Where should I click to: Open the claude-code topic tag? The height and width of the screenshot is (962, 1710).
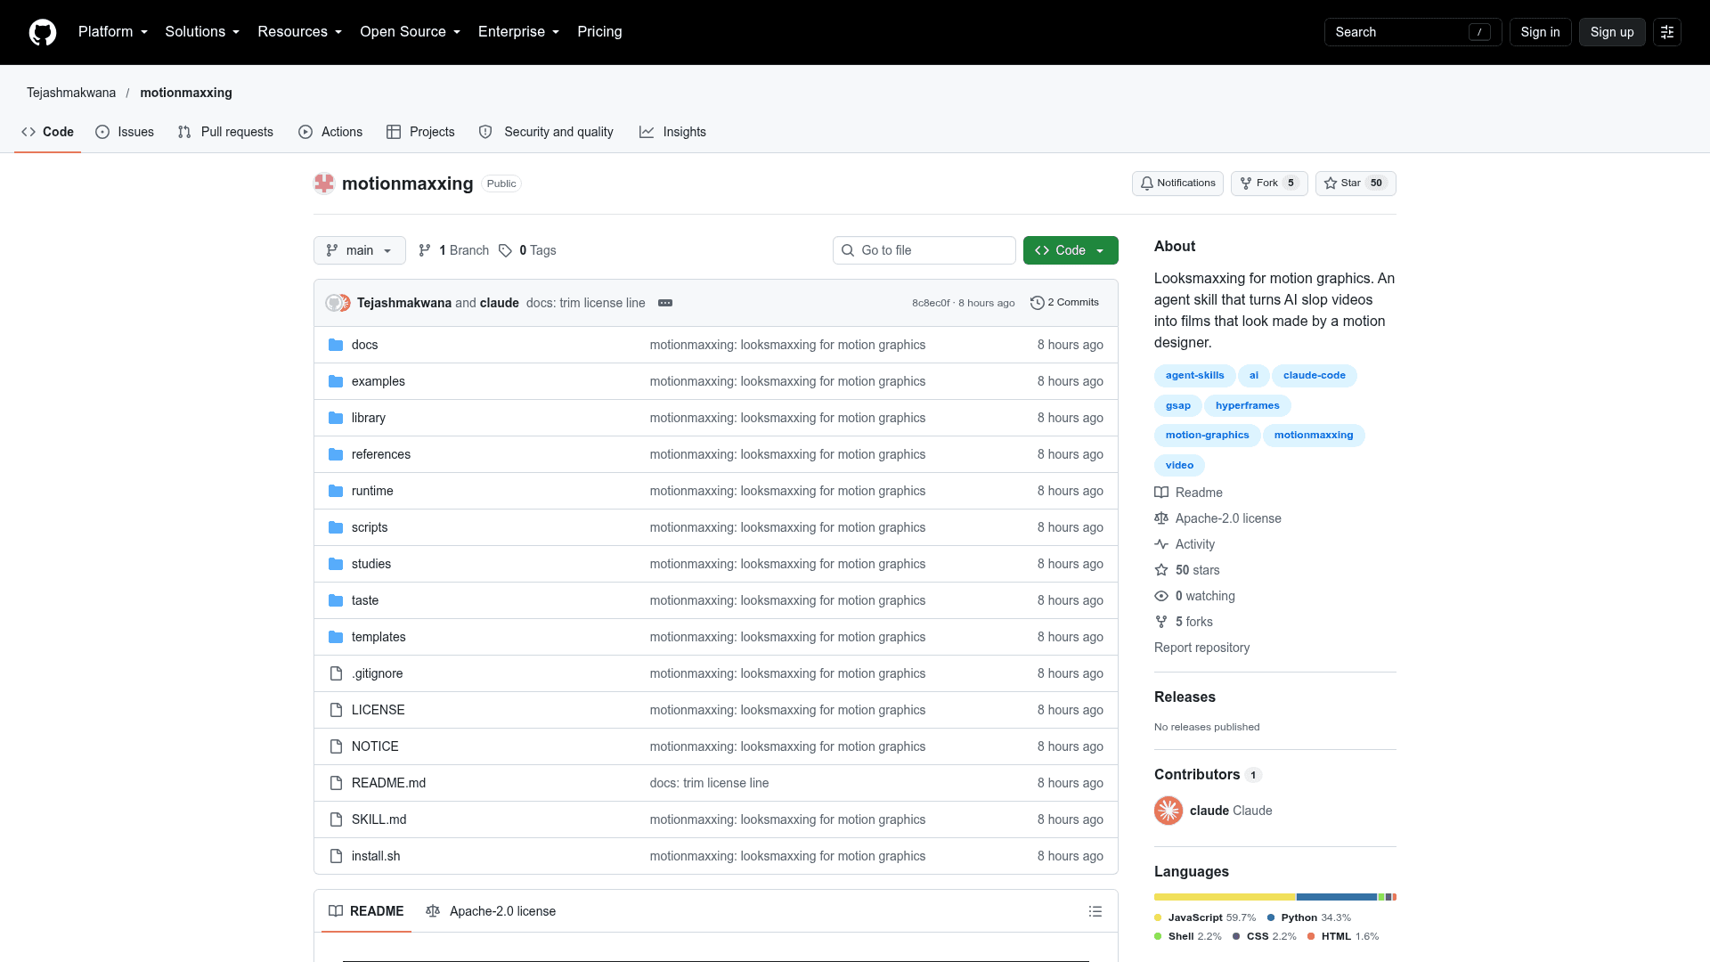pyautogui.click(x=1315, y=376)
